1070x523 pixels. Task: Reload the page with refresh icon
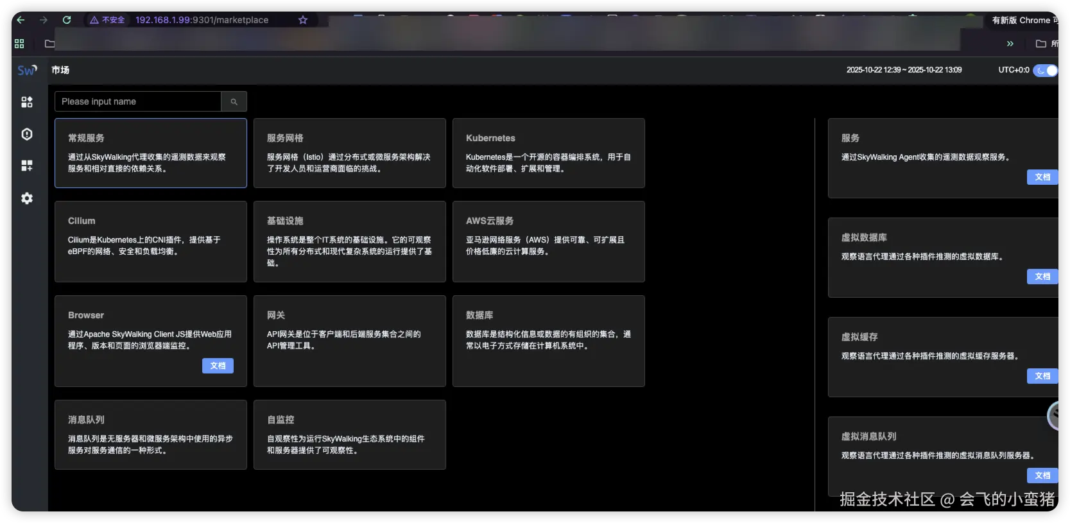tap(67, 20)
